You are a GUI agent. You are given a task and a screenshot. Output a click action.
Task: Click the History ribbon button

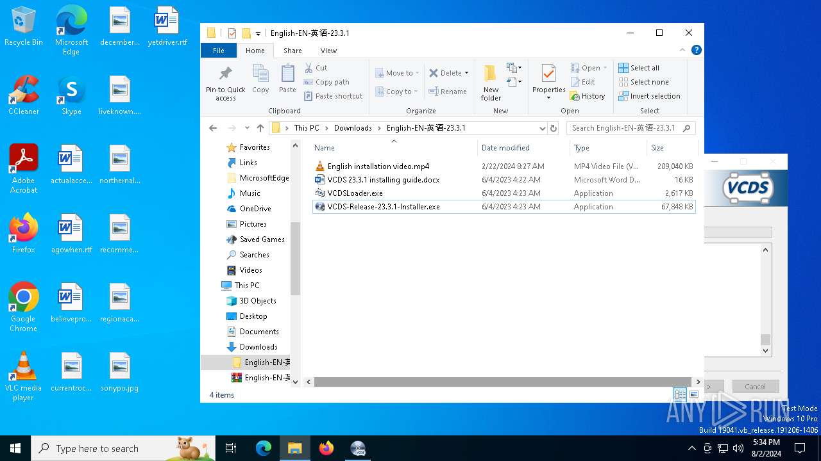pyautogui.click(x=587, y=96)
